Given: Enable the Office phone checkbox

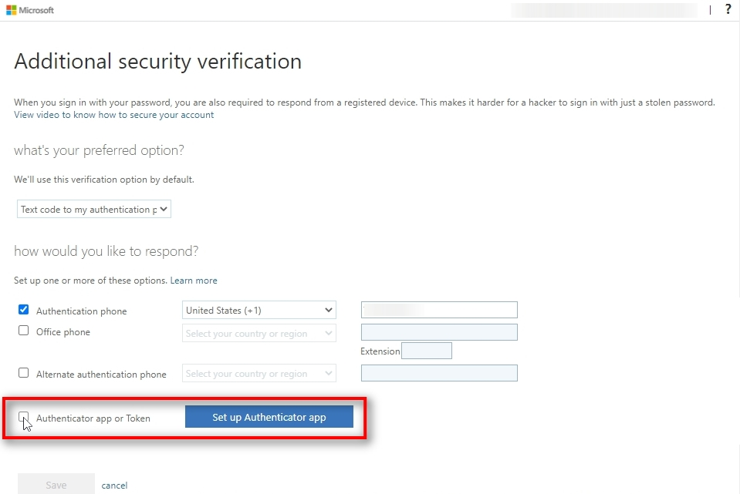Looking at the screenshot, I should pyautogui.click(x=23, y=331).
